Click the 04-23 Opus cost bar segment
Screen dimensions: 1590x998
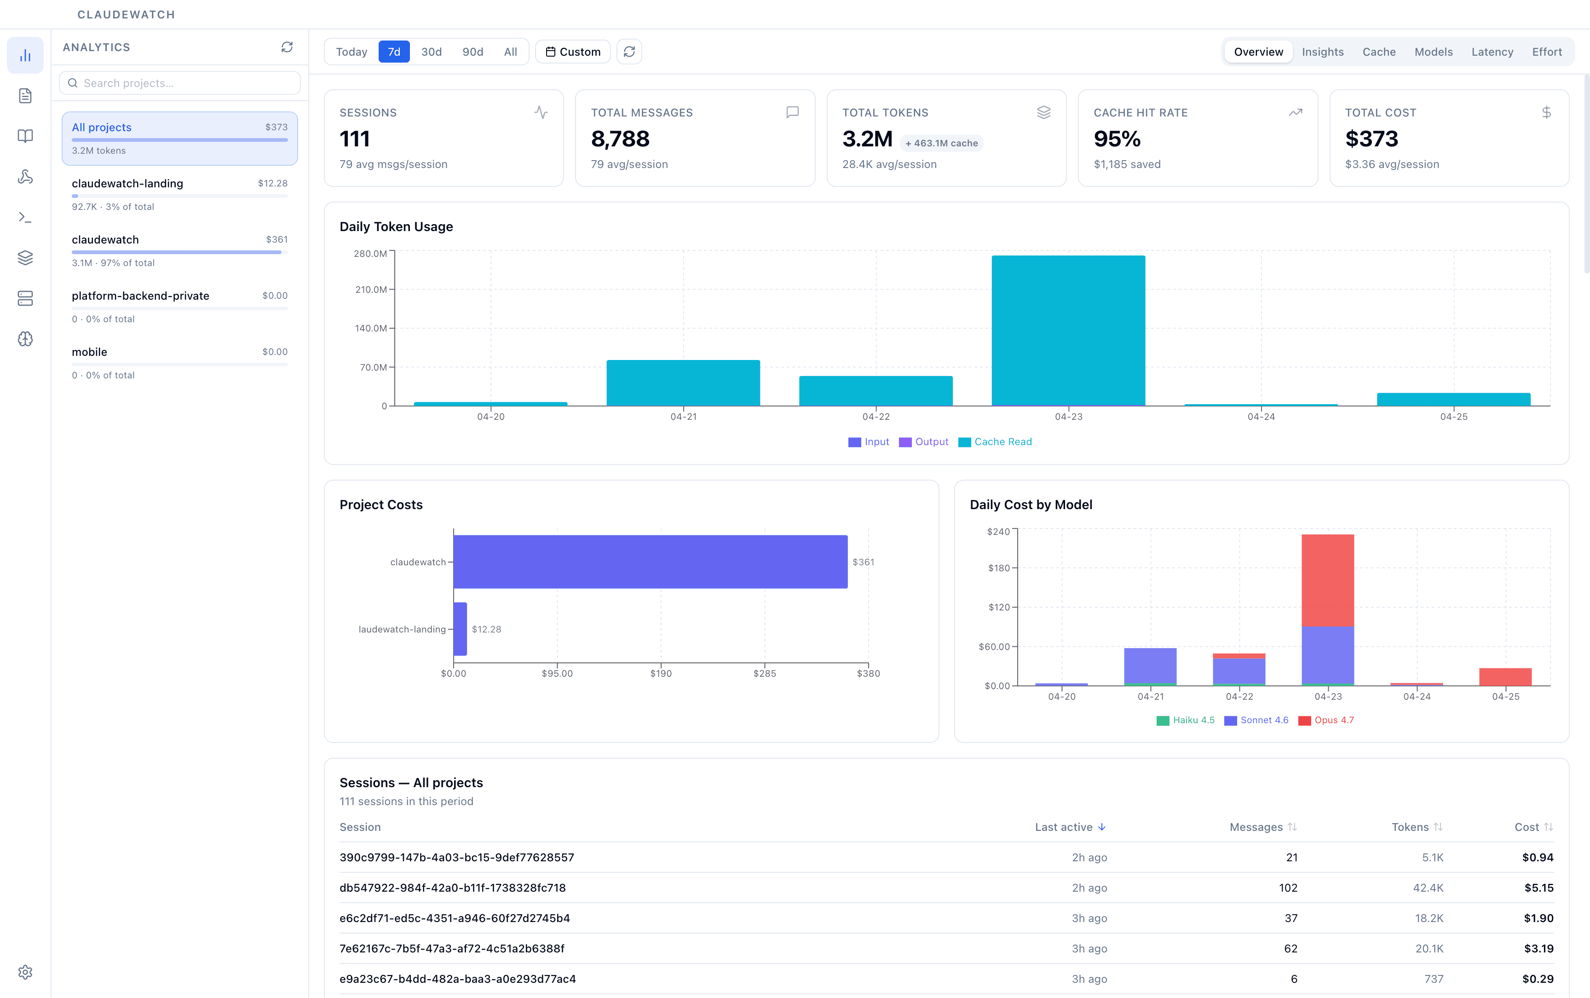tap(1327, 580)
